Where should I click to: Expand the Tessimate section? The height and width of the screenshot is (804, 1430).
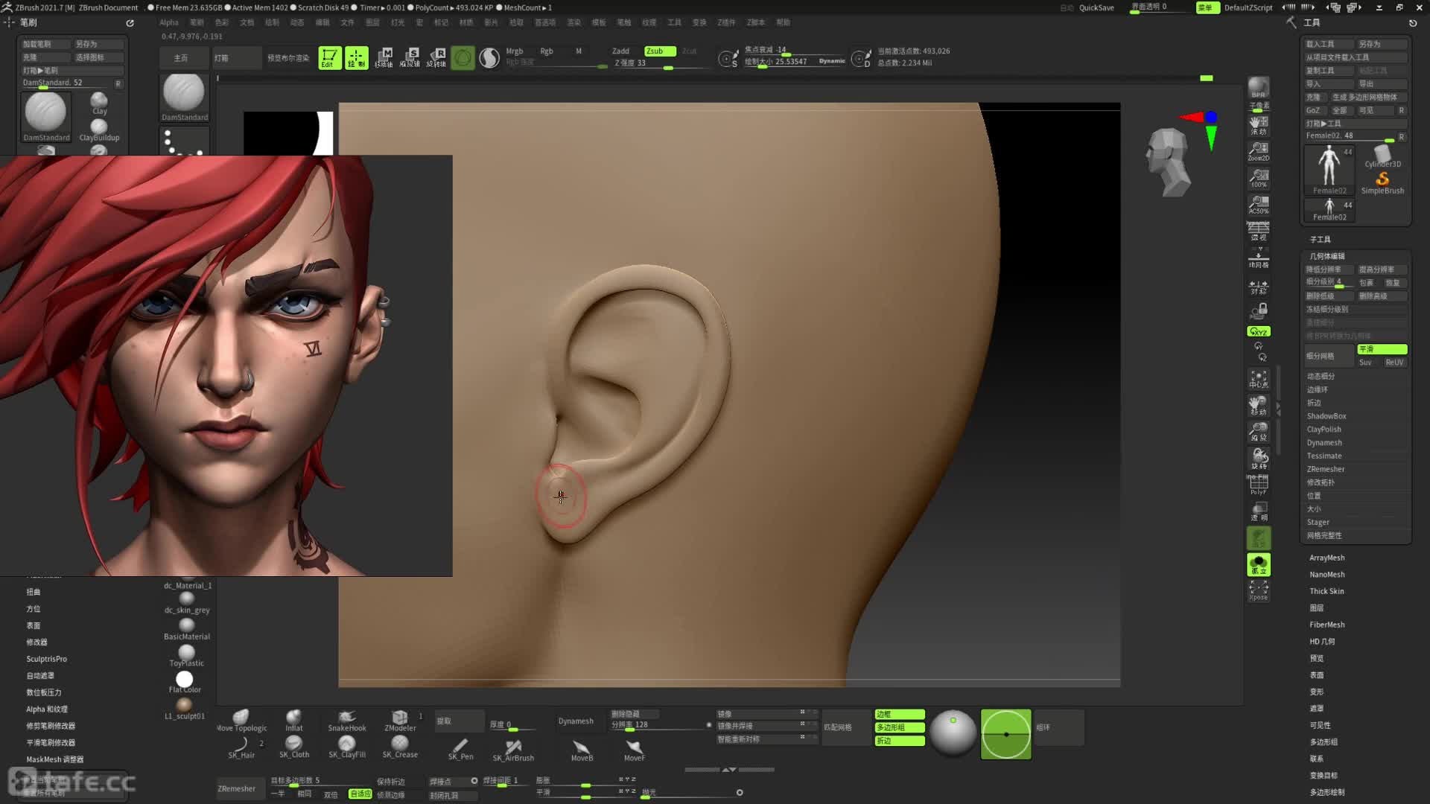click(1323, 456)
